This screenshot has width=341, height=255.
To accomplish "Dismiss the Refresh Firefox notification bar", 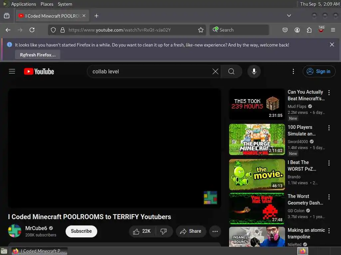I will [x=332, y=44].
